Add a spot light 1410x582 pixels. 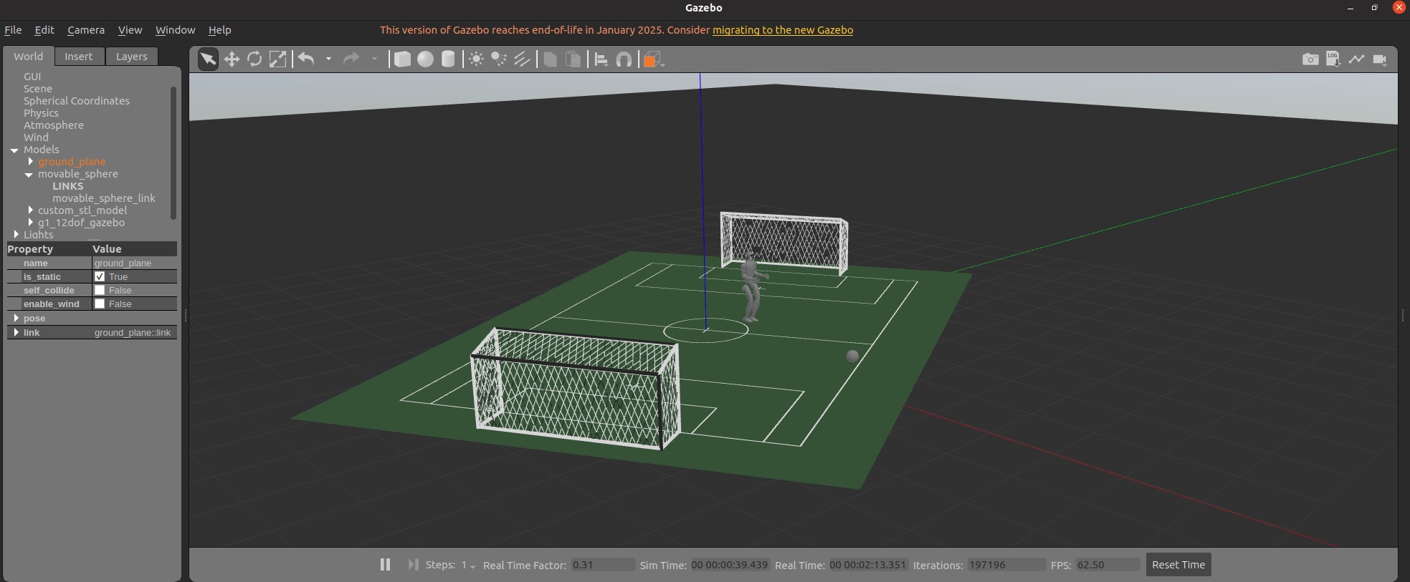click(x=499, y=59)
